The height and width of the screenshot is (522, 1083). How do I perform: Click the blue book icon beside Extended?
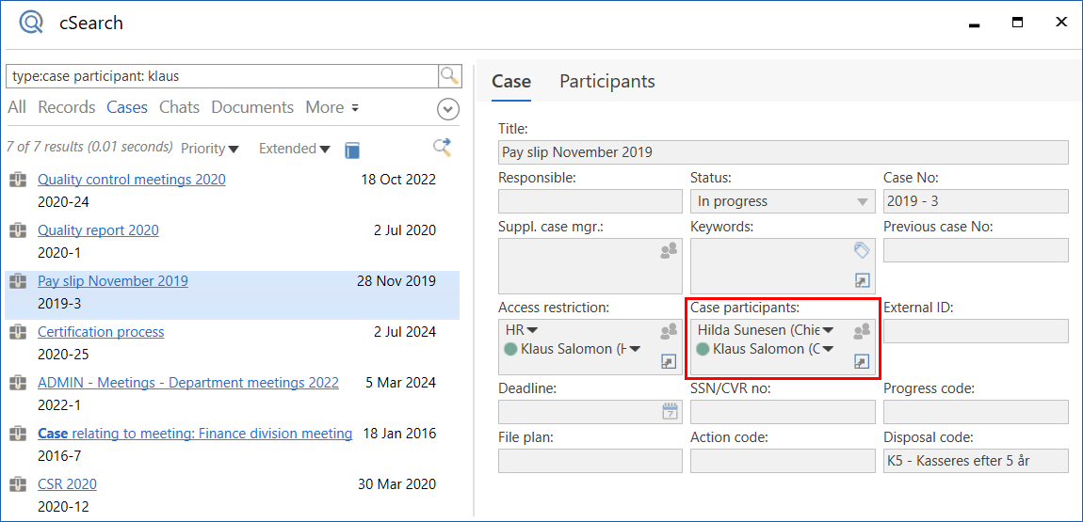pos(352,150)
